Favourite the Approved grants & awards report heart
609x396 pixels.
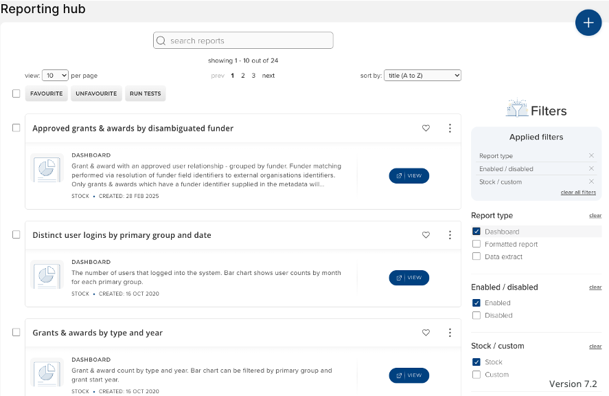click(426, 129)
